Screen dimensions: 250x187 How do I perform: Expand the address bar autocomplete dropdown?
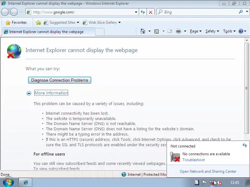pos(136,12)
